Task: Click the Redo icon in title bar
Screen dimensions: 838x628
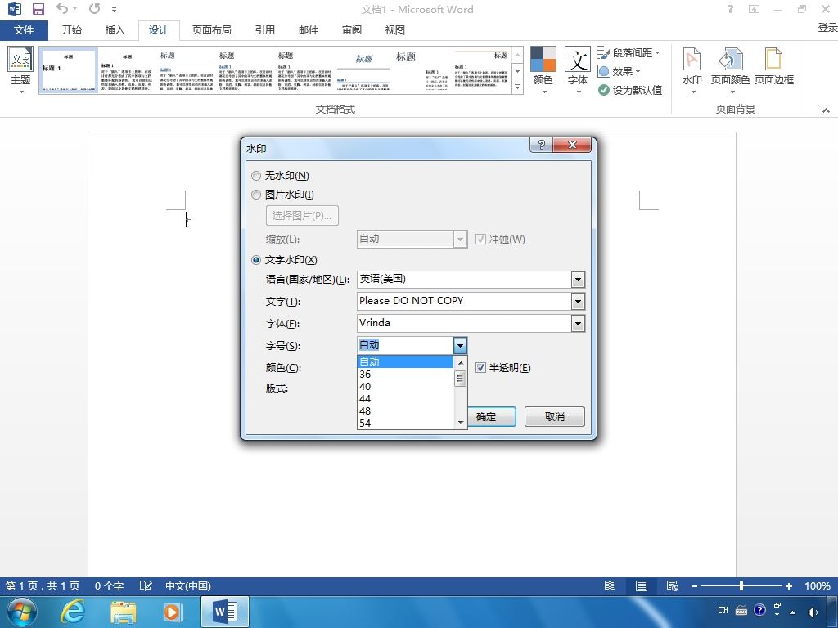Action: tap(95, 8)
